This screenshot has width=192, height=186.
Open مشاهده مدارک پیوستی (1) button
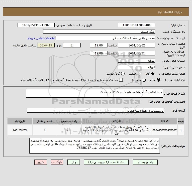point(106,162)
